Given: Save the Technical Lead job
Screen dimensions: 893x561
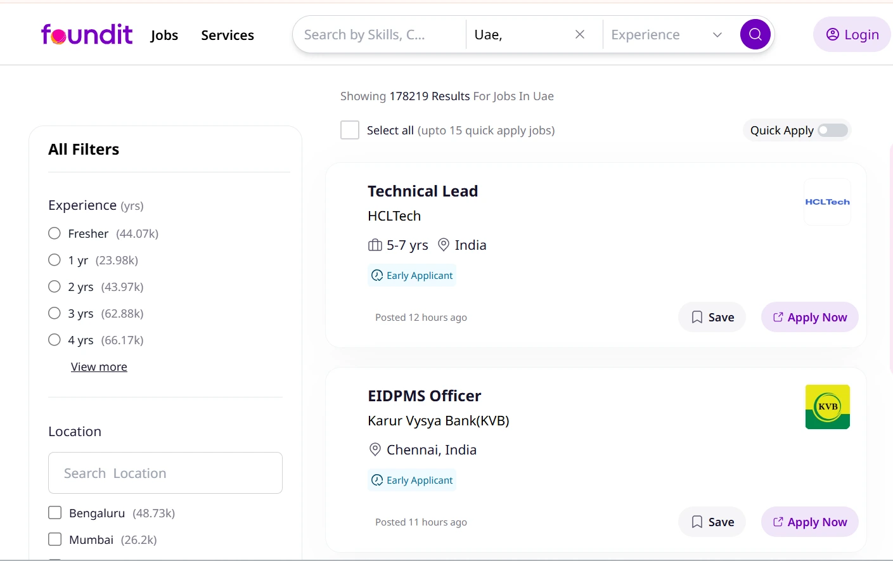Looking at the screenshot, I should (x=712, y=317).
